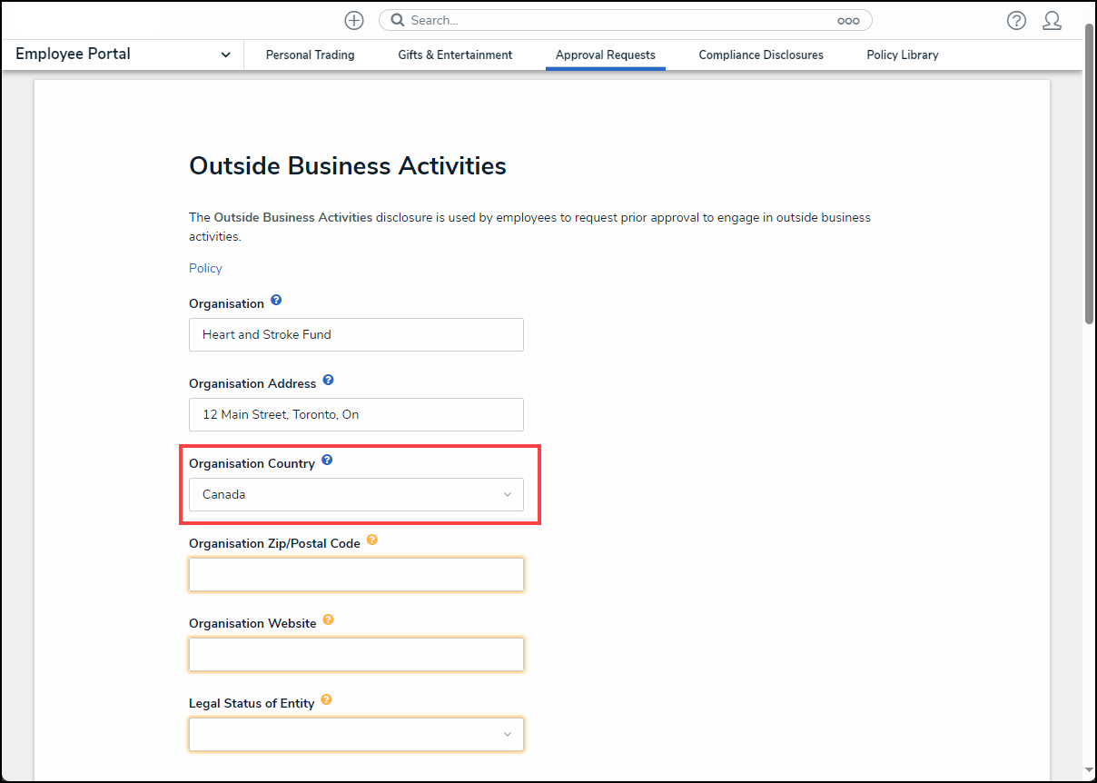1097x783 pixels.
Task: Click help icon next to Organisation label
Action: tap(276, 300)
